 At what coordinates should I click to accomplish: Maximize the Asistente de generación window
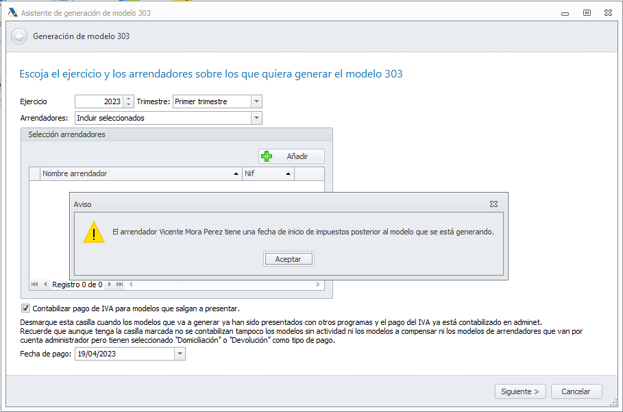tap(587, 13)
